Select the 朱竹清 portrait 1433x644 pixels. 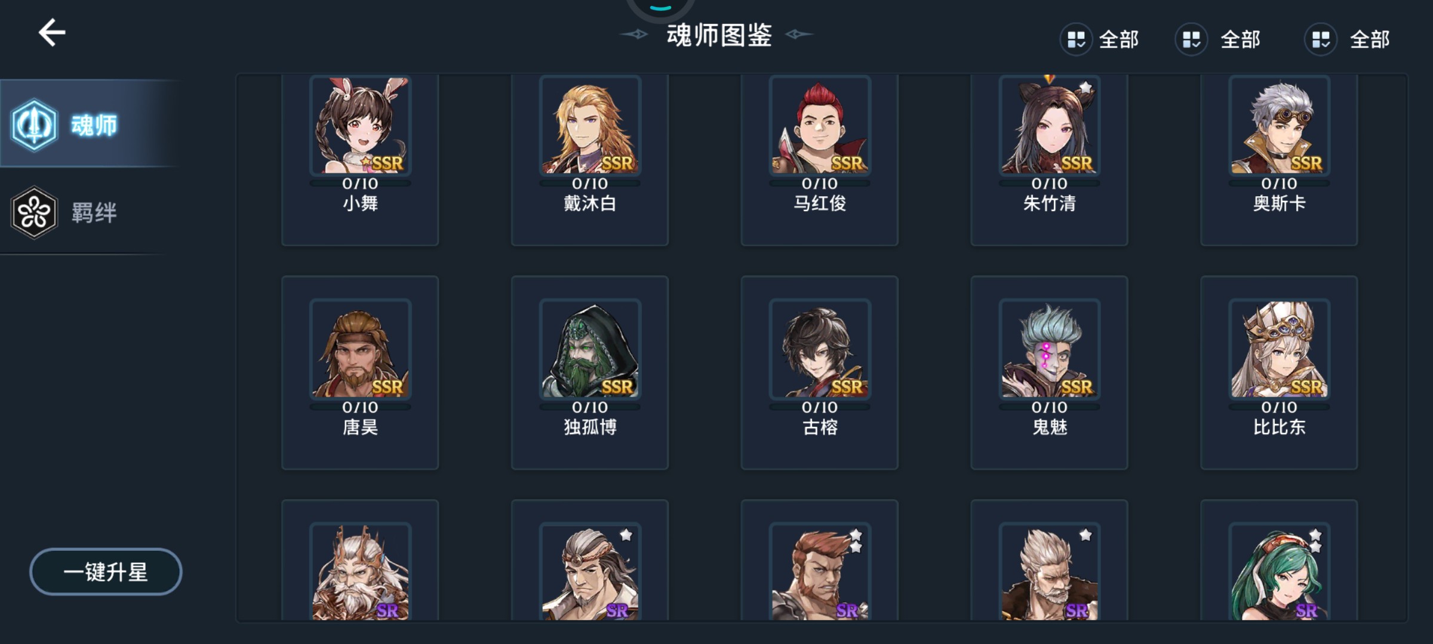pyautogui.click(x=1050, y=125)
